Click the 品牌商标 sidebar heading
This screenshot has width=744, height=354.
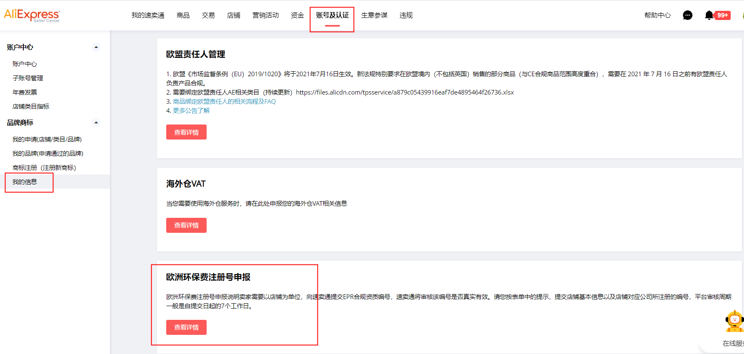(20, 122)
